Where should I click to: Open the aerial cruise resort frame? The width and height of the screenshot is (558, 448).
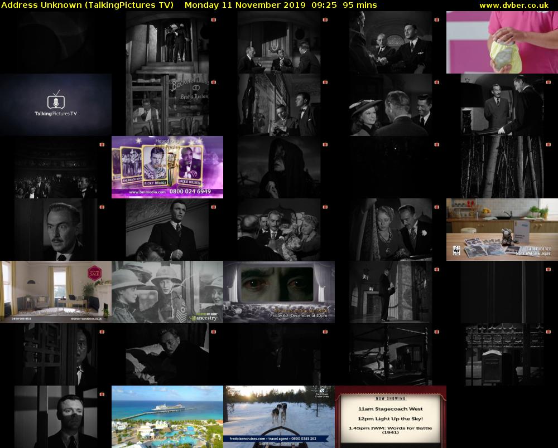[167, 417]
